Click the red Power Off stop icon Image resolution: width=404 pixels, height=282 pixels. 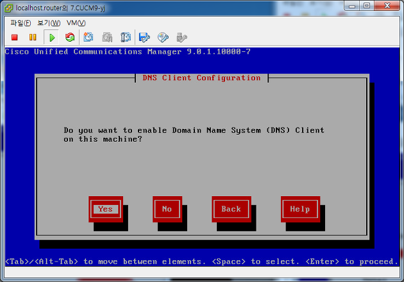(x=14, y=38)
